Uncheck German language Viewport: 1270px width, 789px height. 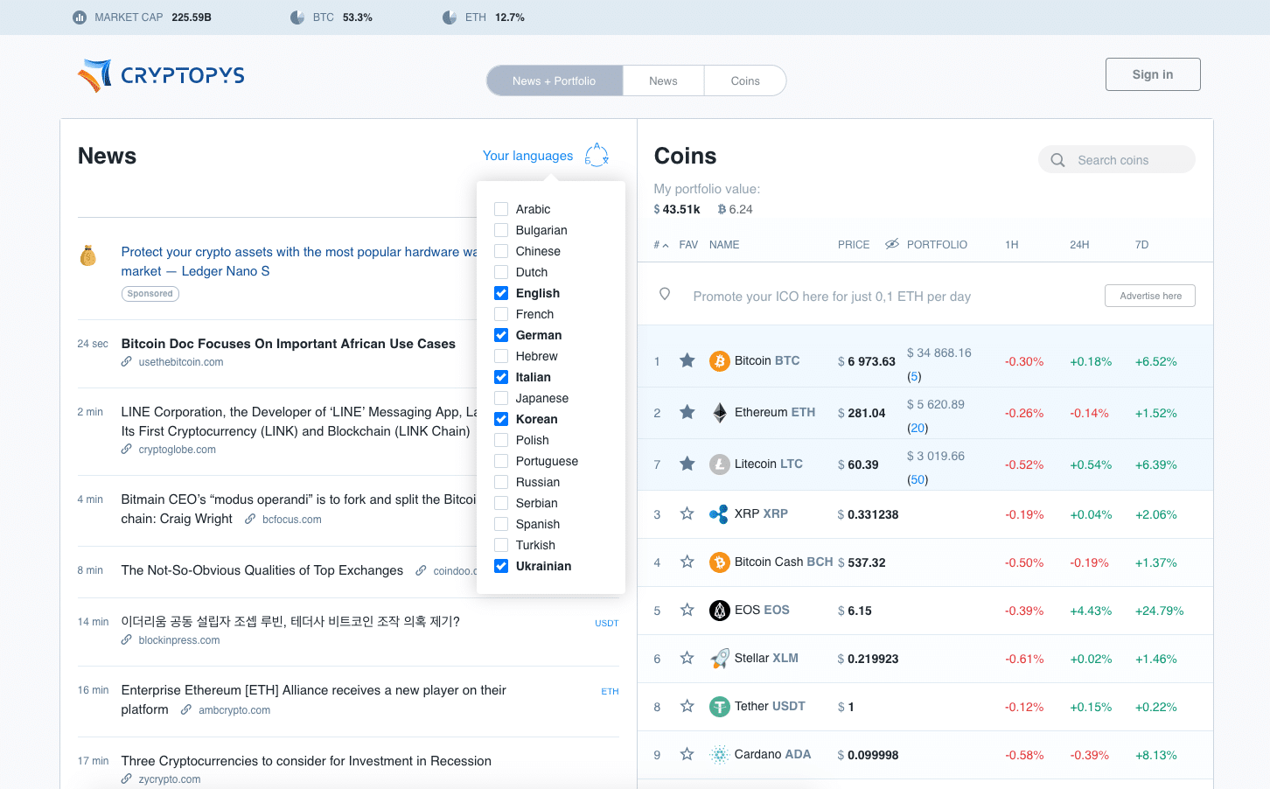[x=501, y=335]
